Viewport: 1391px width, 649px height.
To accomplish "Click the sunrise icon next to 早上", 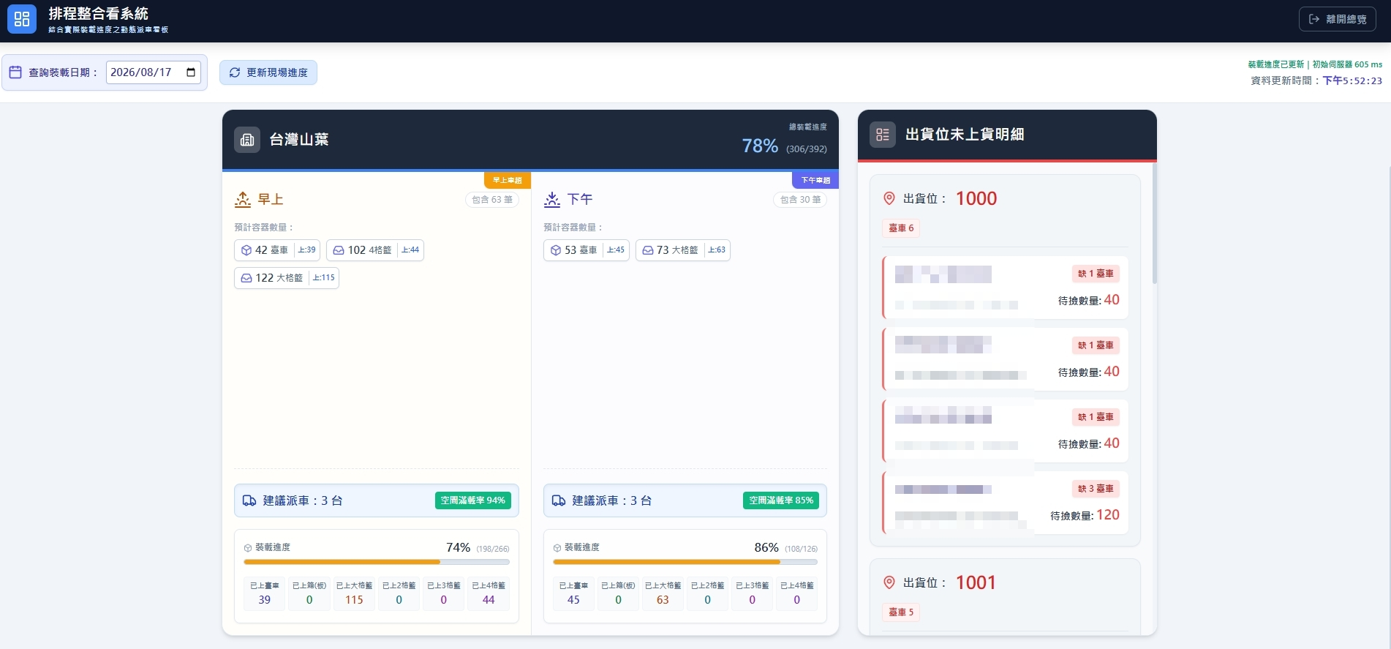I will (243, 199).
